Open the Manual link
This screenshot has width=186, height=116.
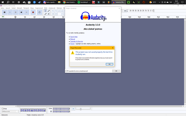pyautogui.click(x=73, y=39)
